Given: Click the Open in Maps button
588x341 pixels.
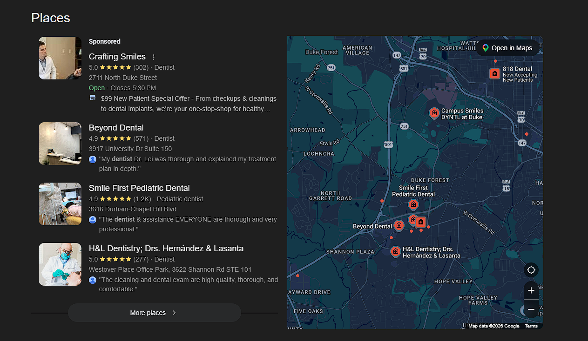Looking at the screenshot, I should pyautogui.click(x=507, y=48).
